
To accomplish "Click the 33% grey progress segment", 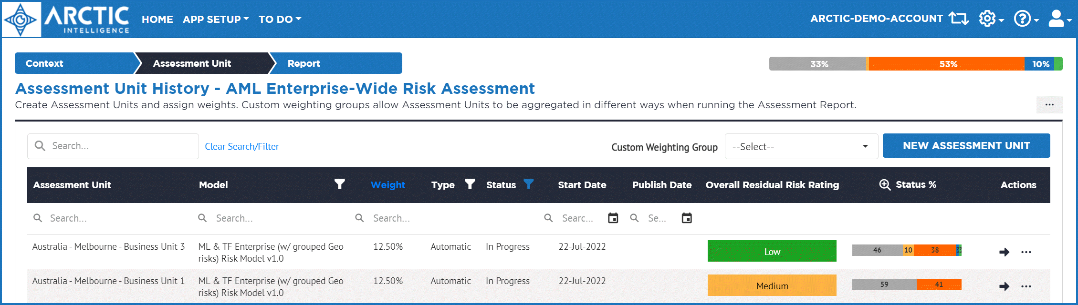I will pyautogui.click(x=818, y=64).
